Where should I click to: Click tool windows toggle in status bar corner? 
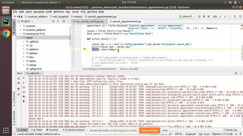tap(15, 134)
